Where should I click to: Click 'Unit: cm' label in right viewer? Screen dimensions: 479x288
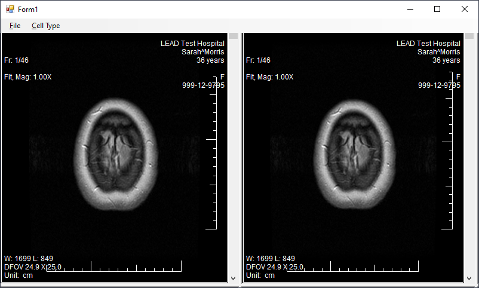[260, 275]
